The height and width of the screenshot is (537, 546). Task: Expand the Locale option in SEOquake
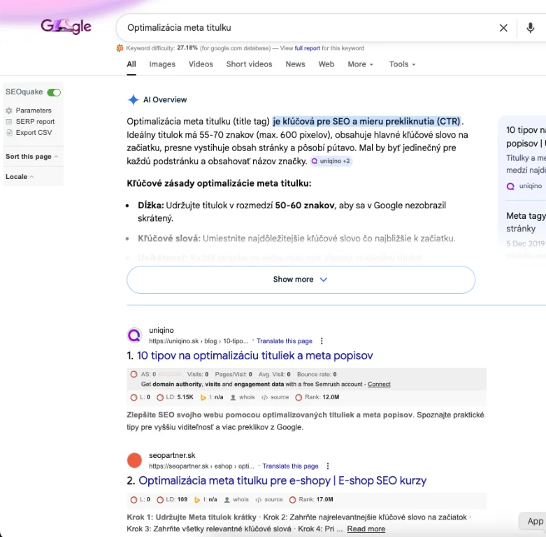click(20, 177)
